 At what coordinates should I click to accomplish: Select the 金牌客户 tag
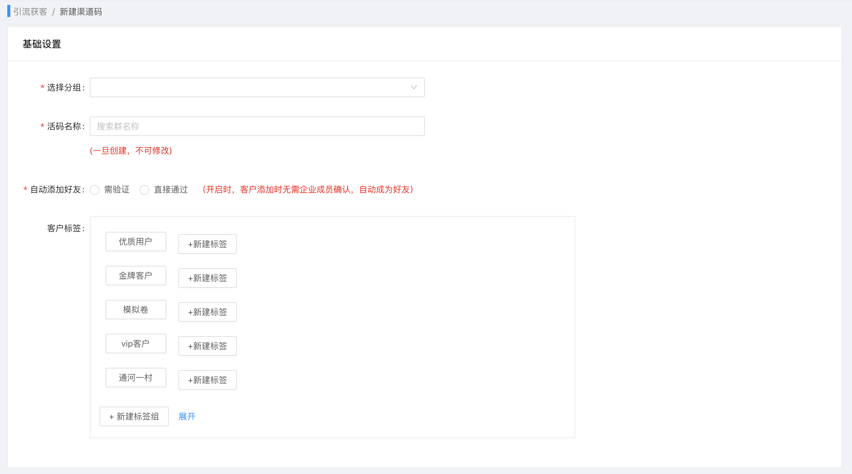[x=136, y=276]
